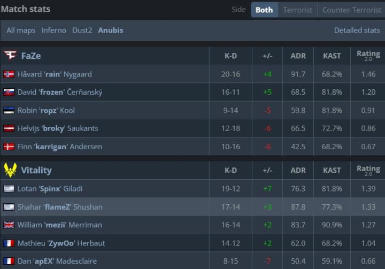385x269 pixels.
Task: Switch side filter to Terrorist
Action: pos(297,10)
